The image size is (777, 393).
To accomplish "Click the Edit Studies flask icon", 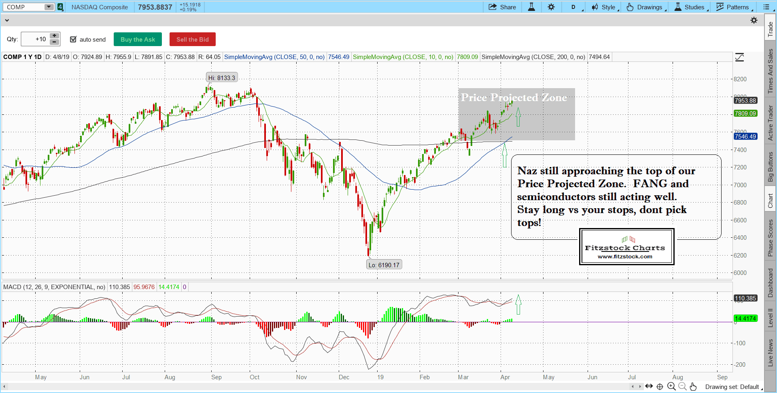I will point(531,7).
